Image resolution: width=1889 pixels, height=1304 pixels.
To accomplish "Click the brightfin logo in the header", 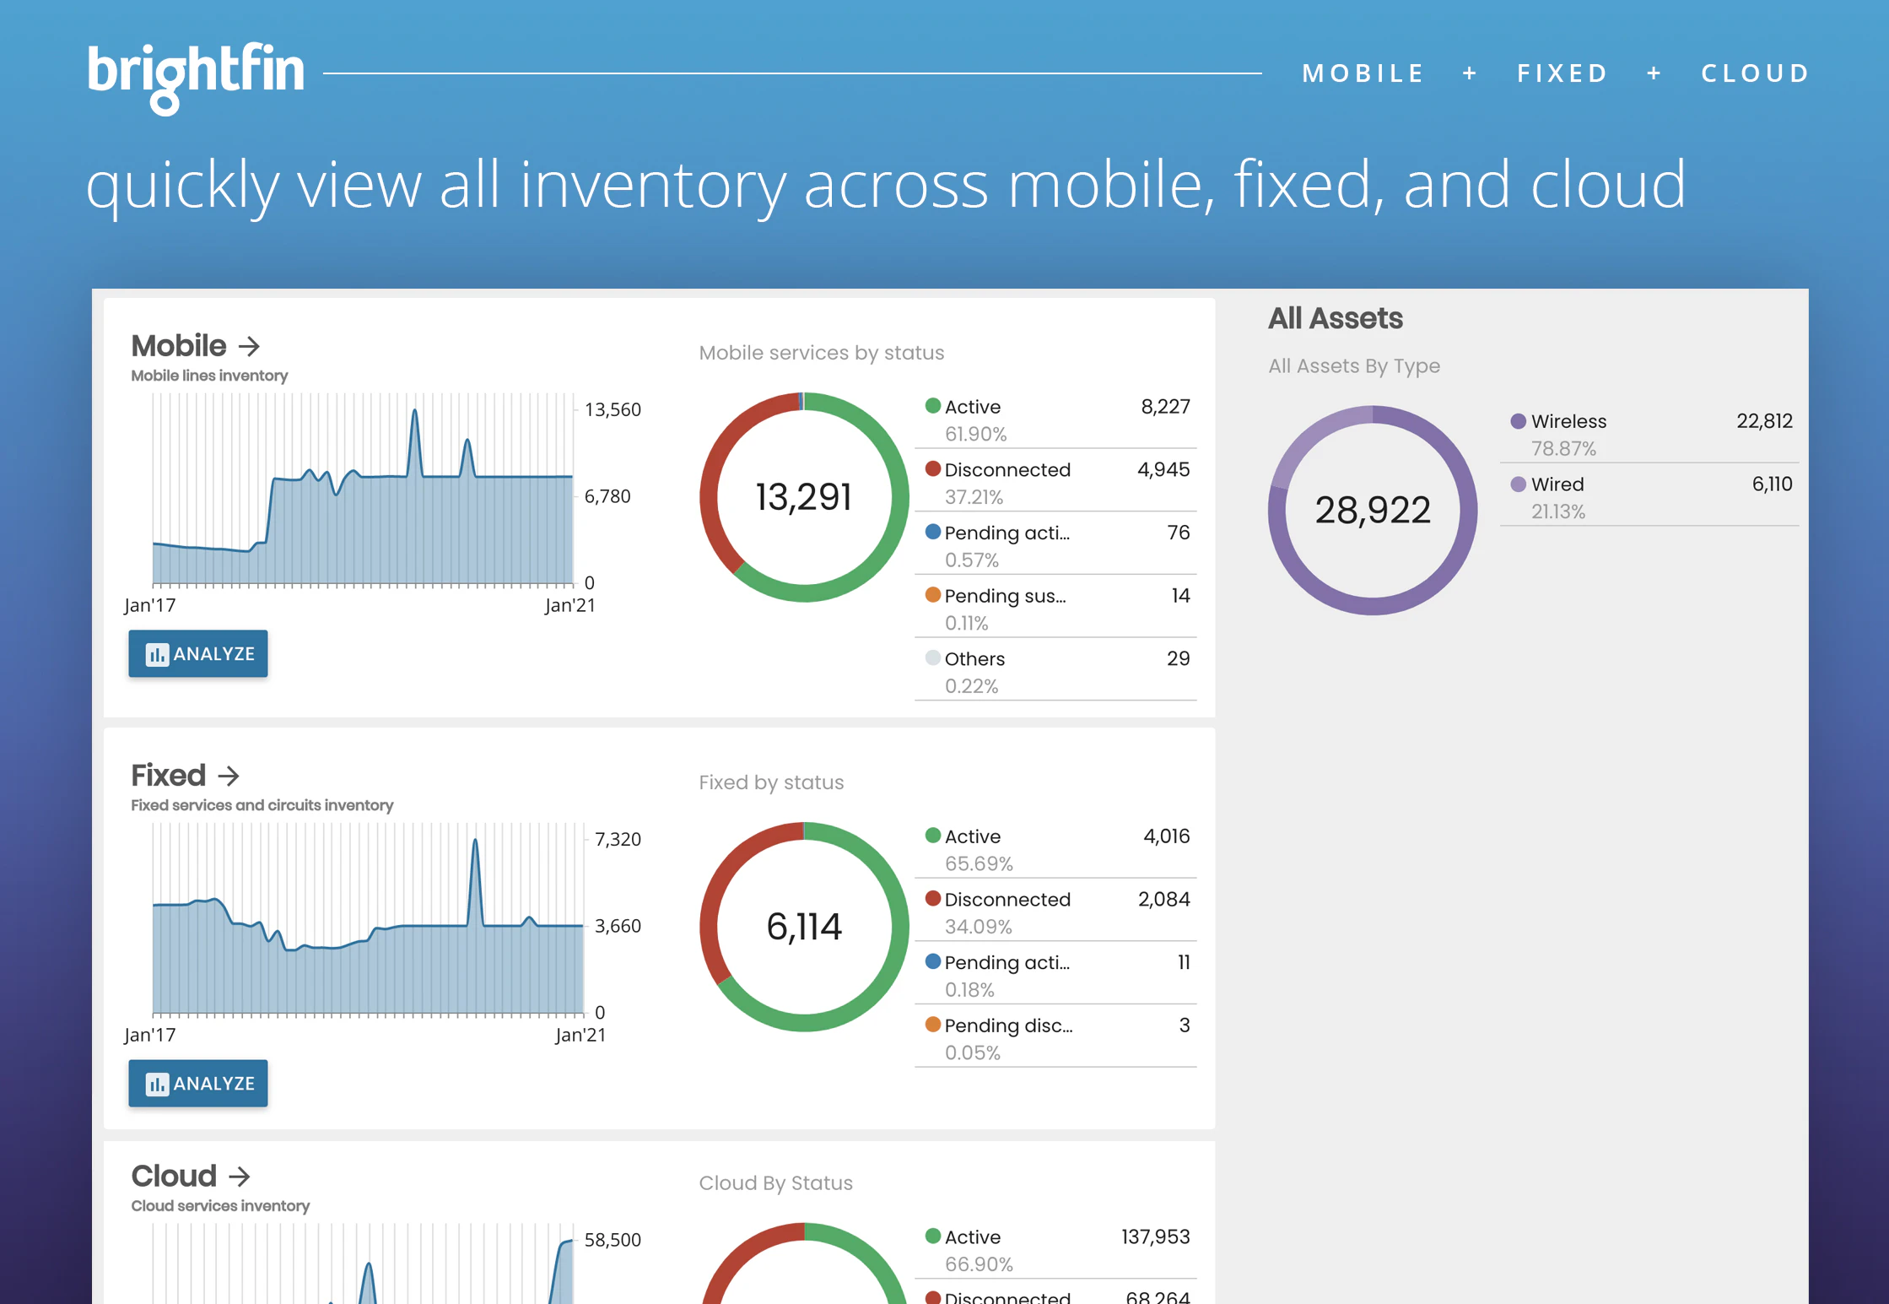I will [195, 74].
